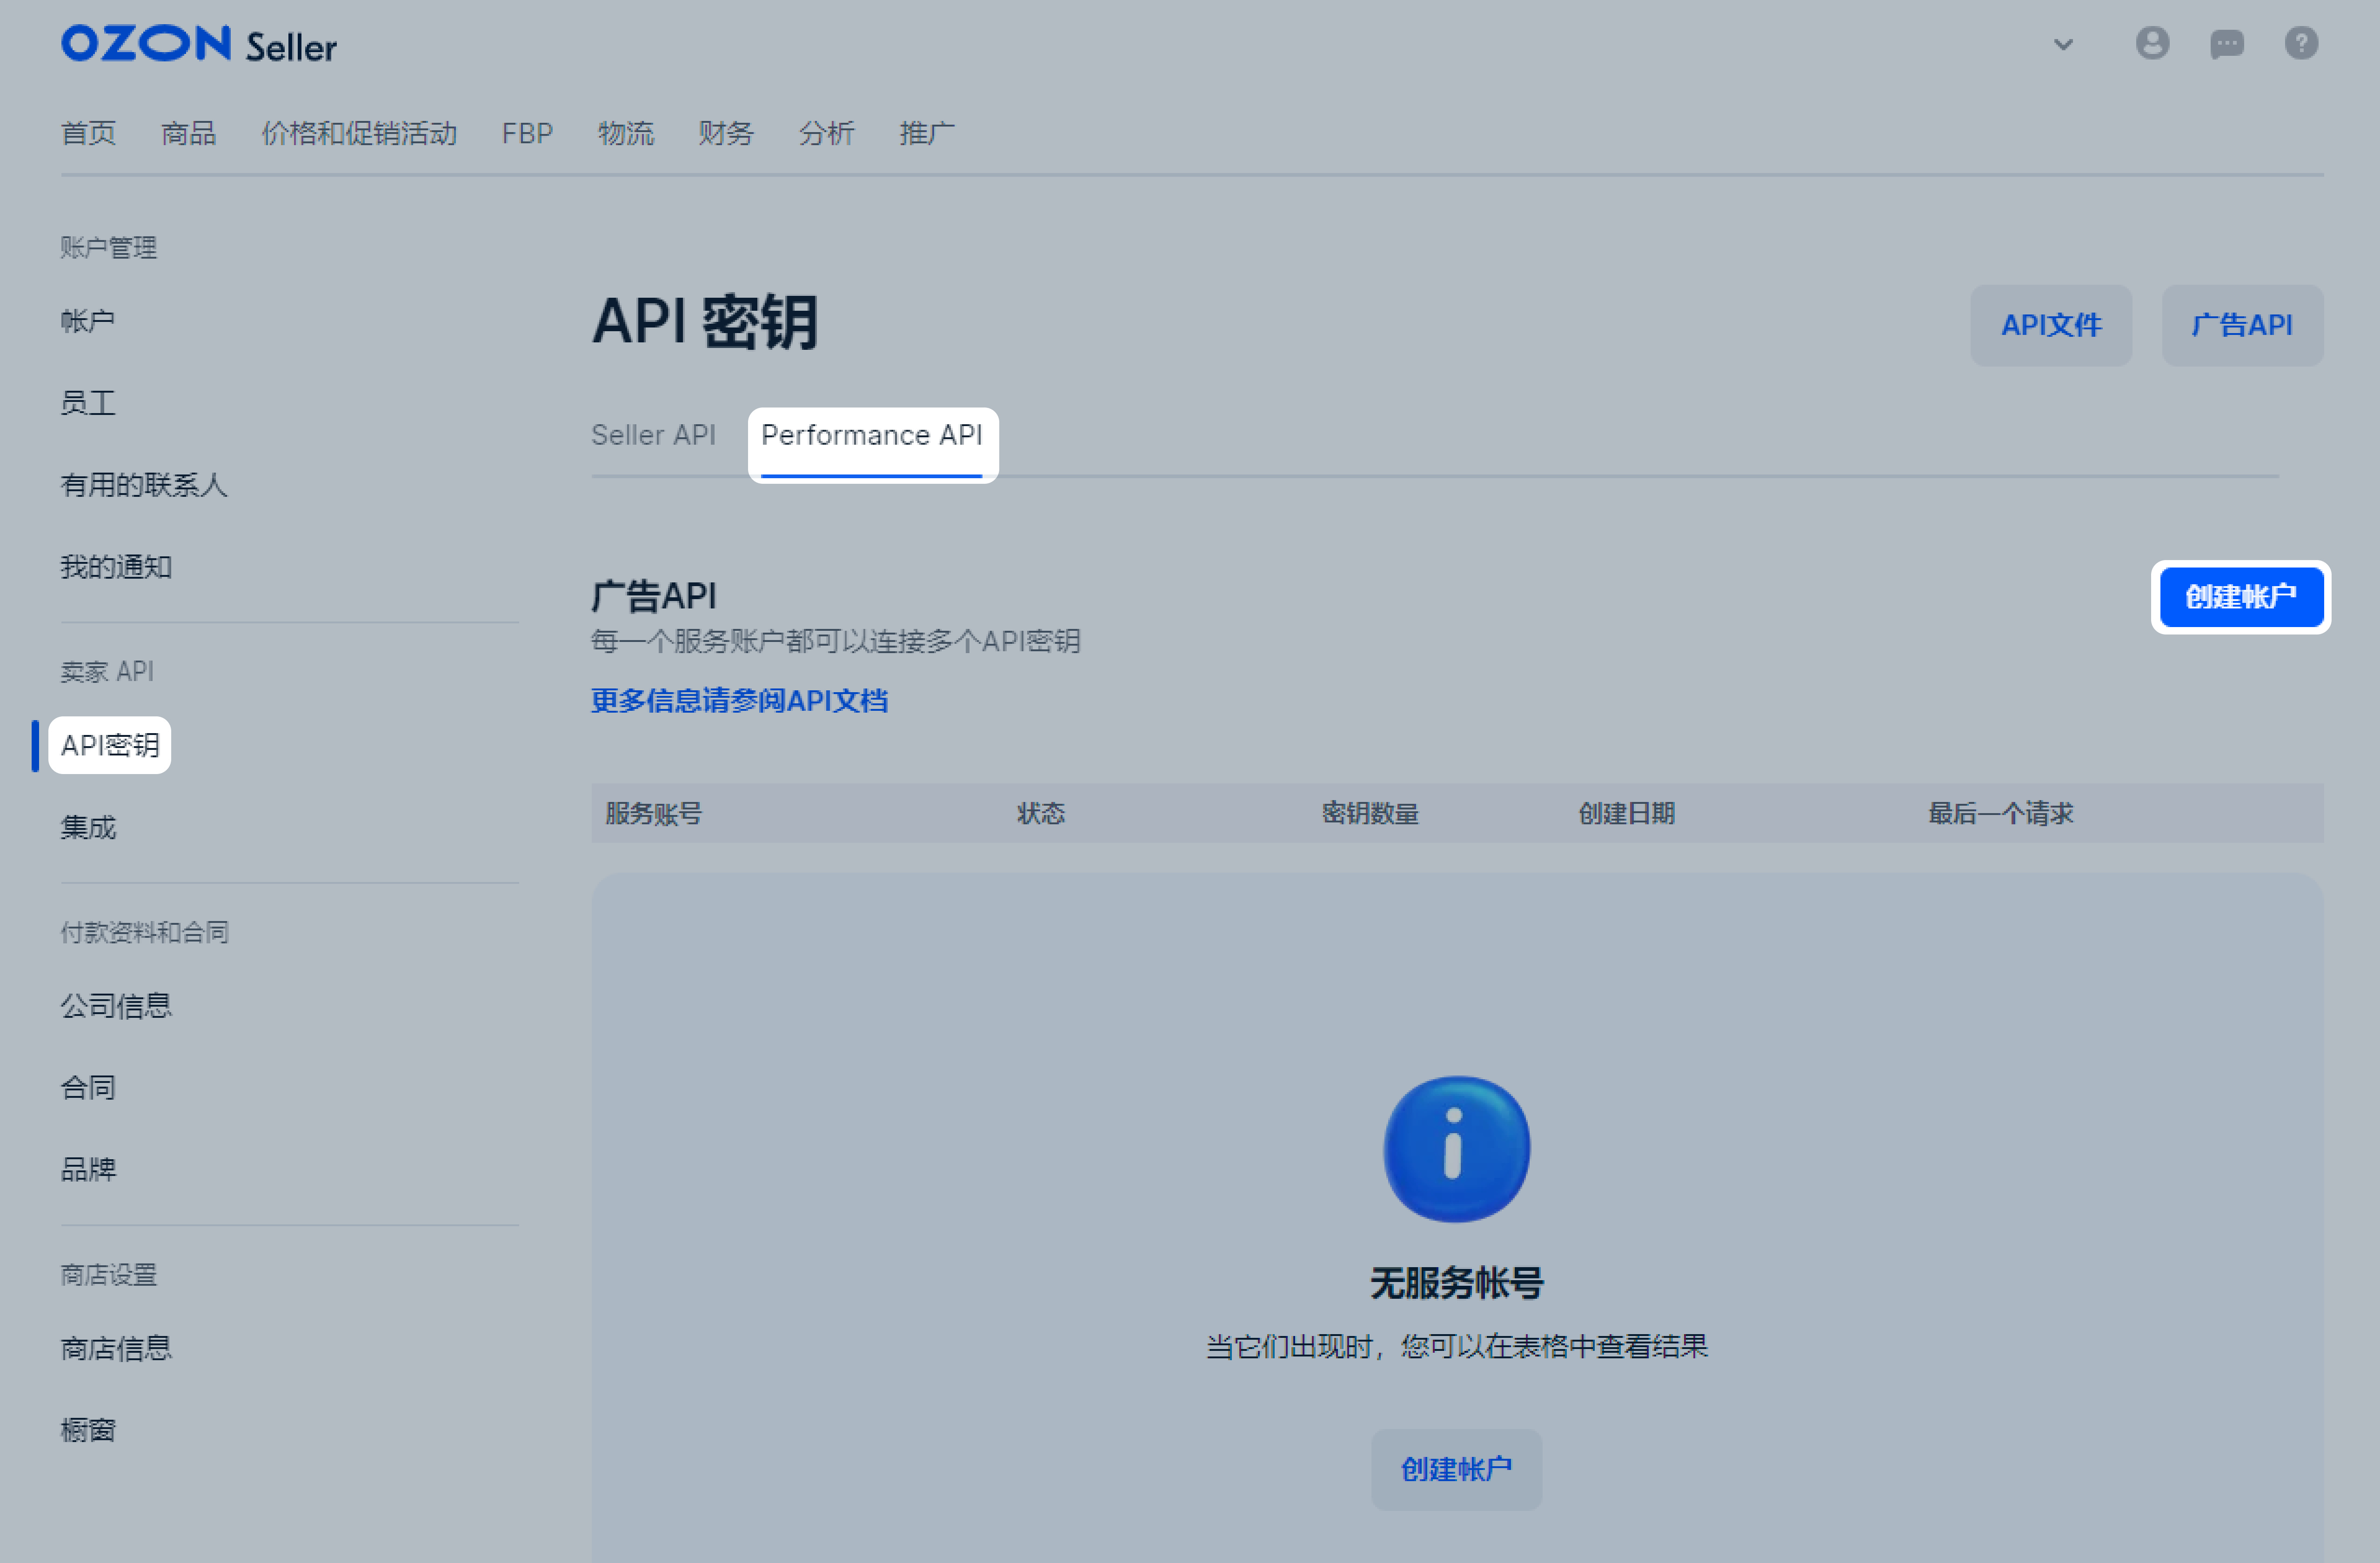Click the OZON Seller logo

199,44
